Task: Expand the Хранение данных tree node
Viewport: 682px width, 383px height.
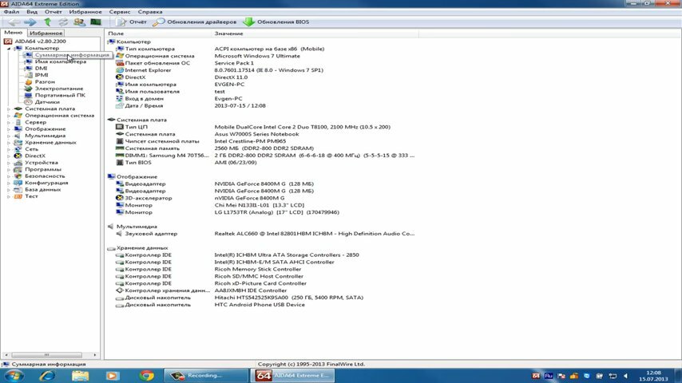Action: (9, 143)
